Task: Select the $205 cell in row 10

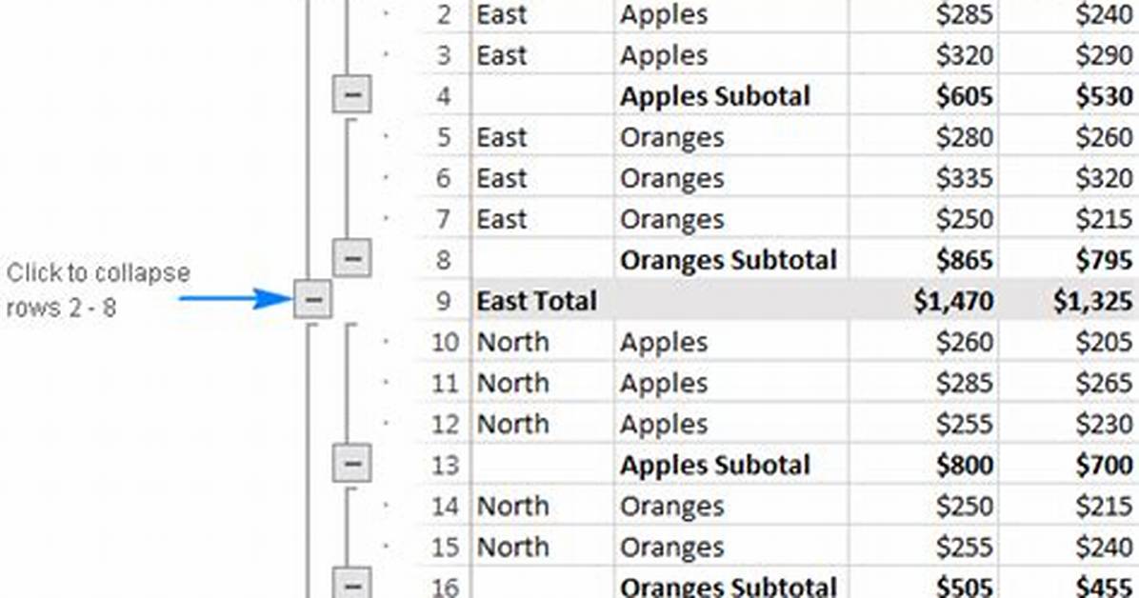Action: pos(1069,342)
